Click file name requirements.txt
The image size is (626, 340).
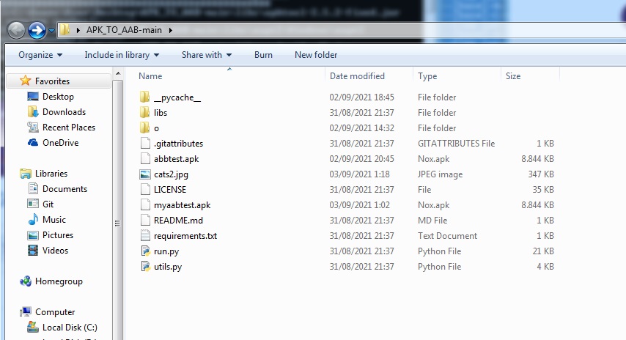(x=185, y=236)
